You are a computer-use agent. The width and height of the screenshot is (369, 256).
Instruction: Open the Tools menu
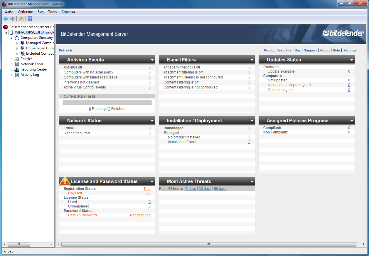point(53,12)
